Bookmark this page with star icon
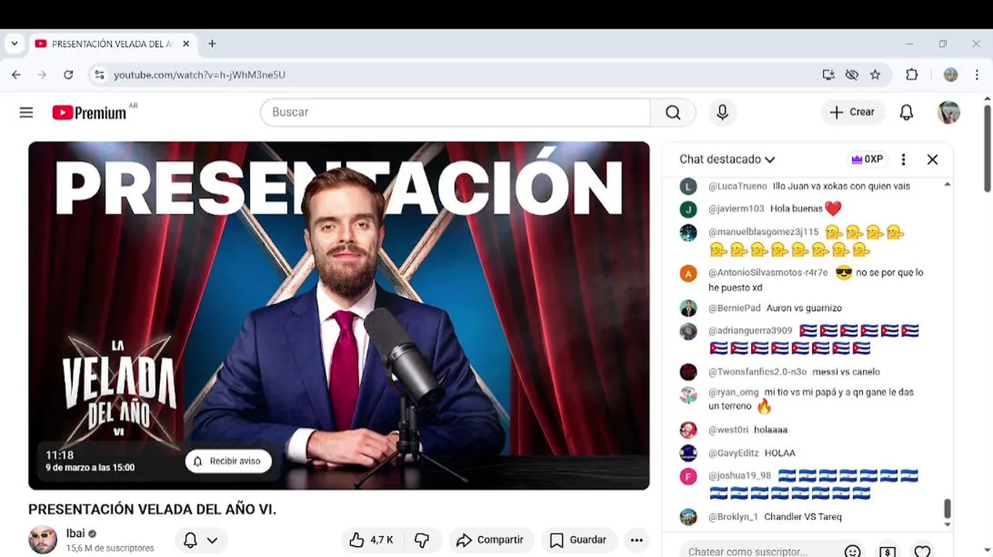The image size is (993, 557). click(875, 75)
